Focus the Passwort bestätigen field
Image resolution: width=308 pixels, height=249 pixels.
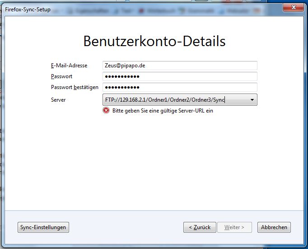click(180, 87)
